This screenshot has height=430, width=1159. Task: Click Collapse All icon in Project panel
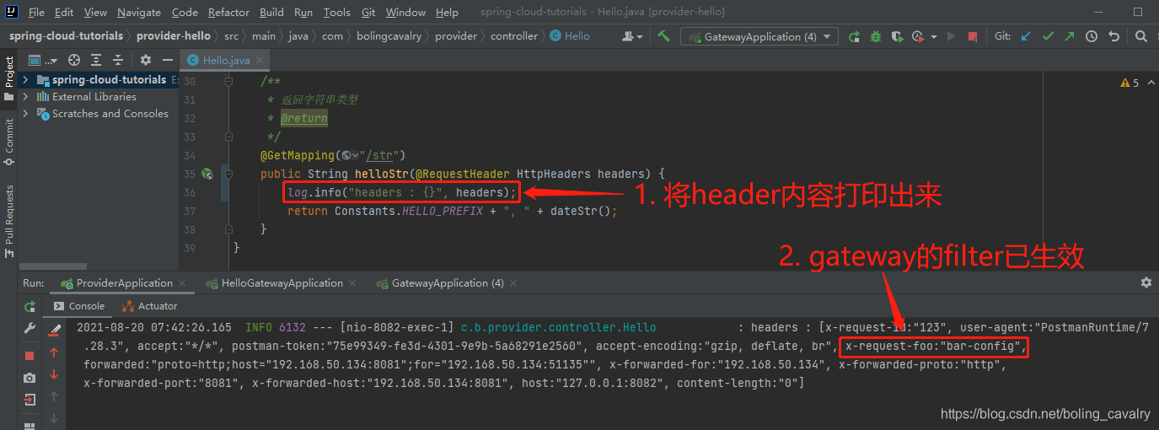tap(118, 60)
